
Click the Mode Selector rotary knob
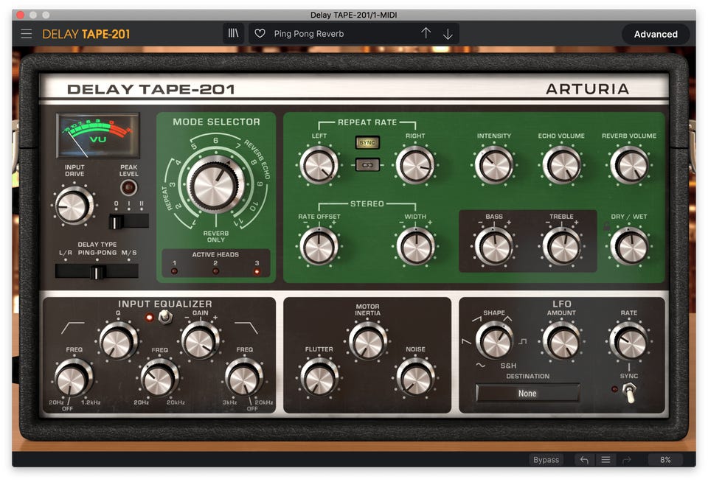pyautogui.click(x=215, y=185)
